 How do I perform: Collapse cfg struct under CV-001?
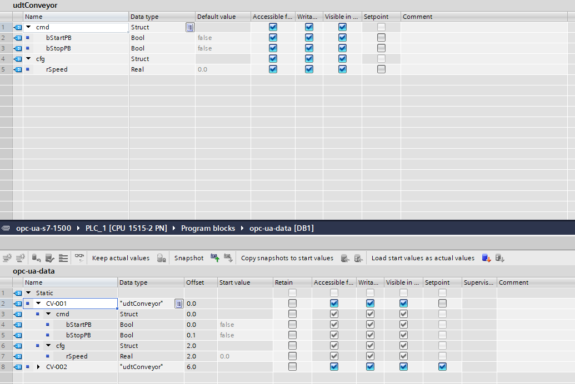pyautogui.click(x=48, y=346)
